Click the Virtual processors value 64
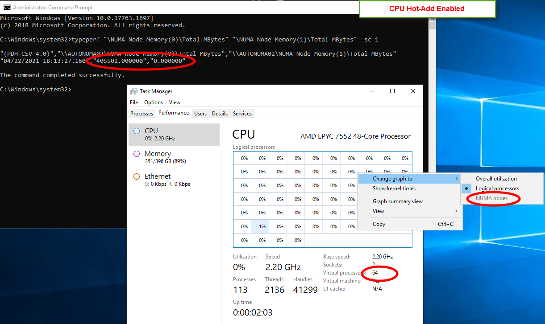The image size is (545, 324). [375, 273]
